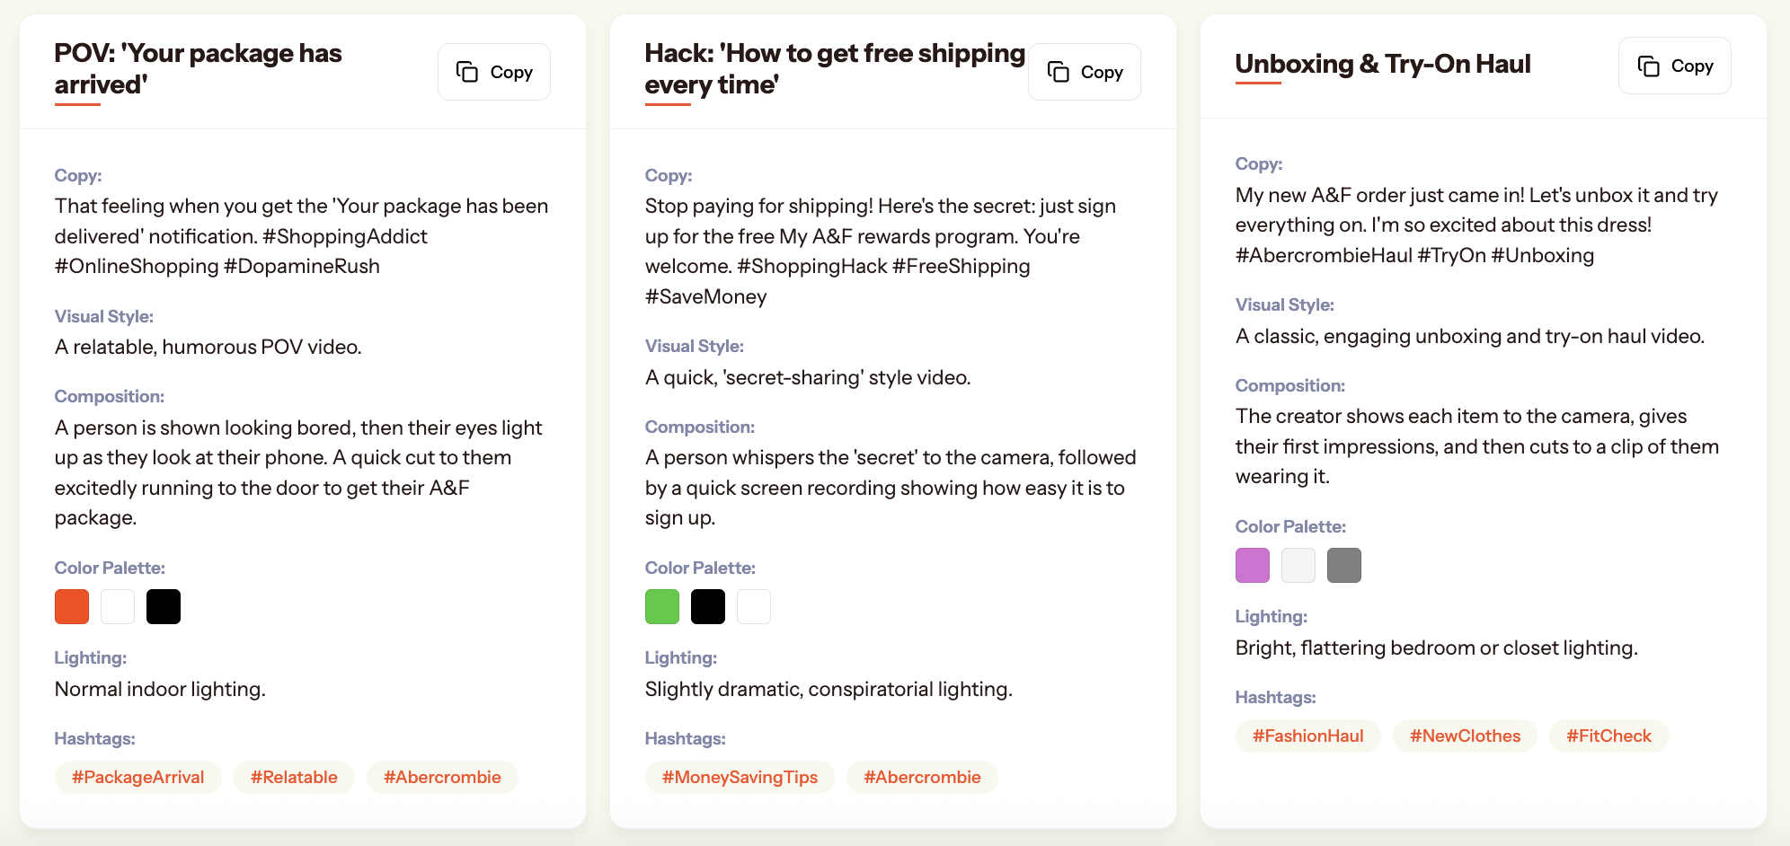Pick the gray swatch in Unboxing palette
1790x846 pixels.
tap(1344, 565)
